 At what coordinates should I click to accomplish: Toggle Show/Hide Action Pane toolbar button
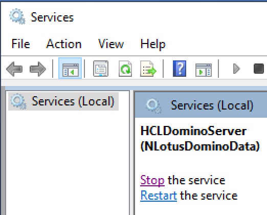[x=204, y=70]
